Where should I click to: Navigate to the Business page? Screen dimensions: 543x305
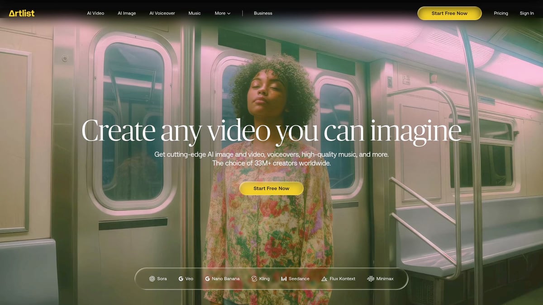263,13
